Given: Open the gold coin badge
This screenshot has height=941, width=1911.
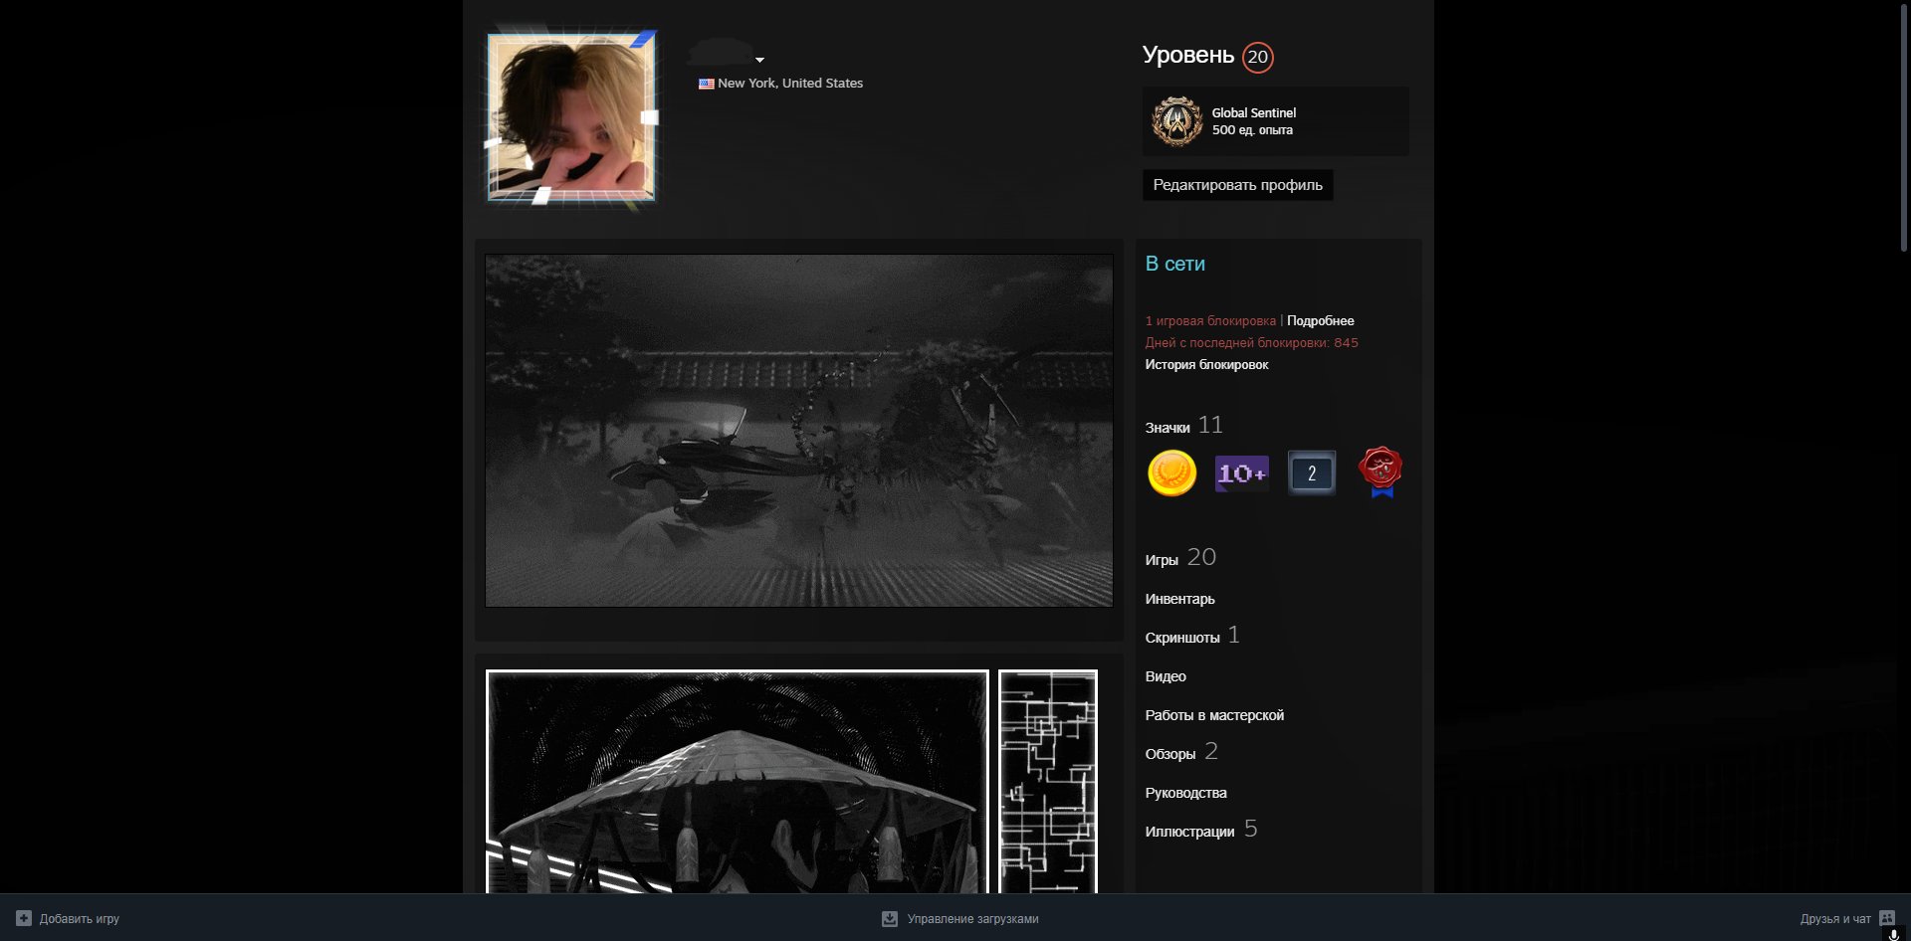Looking at the screenshot, I should pos(1171,472).
